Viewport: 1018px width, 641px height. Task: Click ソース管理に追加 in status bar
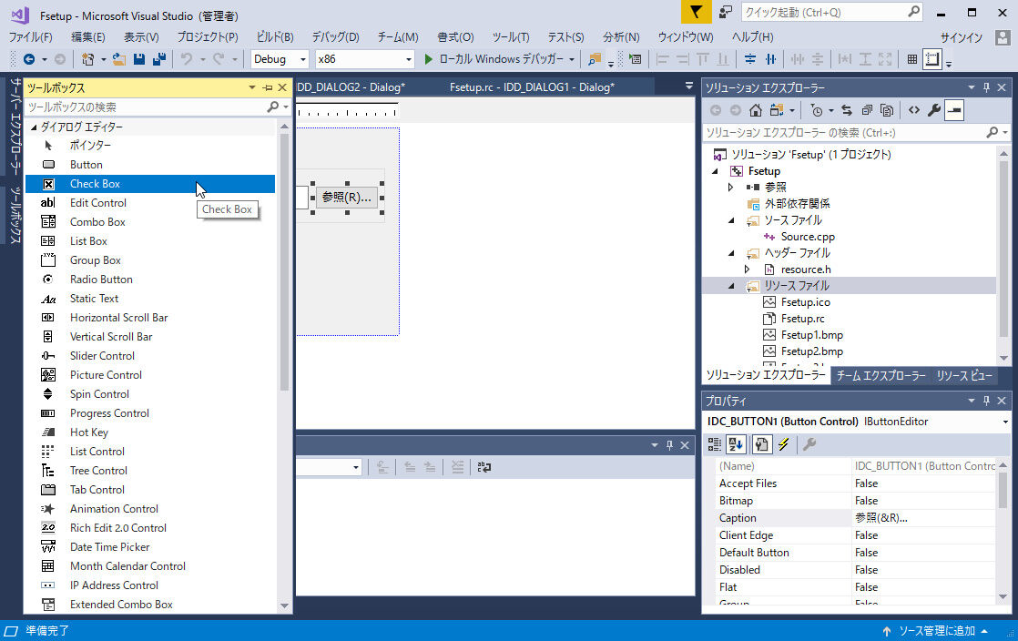coord(936,631)
